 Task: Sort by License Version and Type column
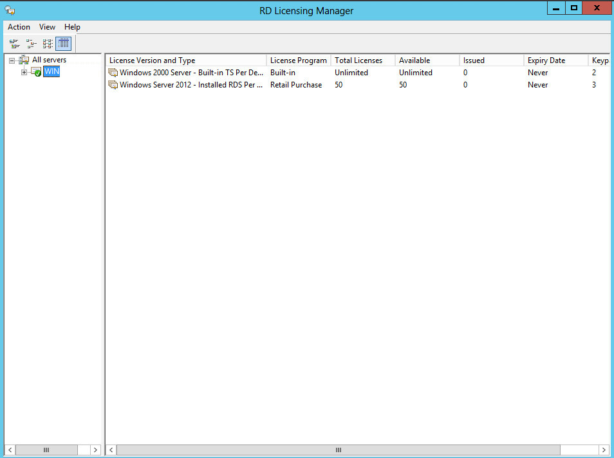[186, 60]
